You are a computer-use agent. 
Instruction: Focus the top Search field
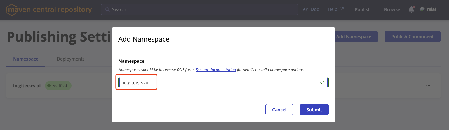coord(199,9)
